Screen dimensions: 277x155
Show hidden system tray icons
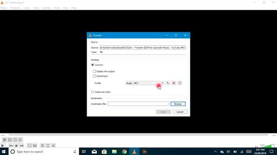coord(215,152)
